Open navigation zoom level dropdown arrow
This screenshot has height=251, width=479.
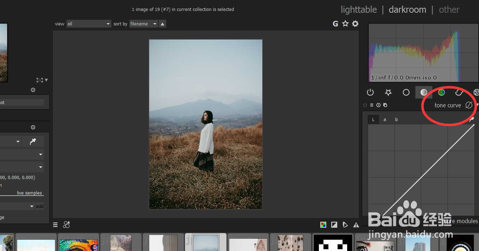pos(46,80)
